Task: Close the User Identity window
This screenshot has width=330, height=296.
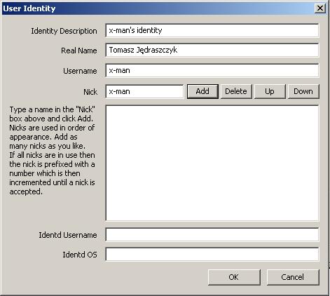Action: (x=320, y=8)
